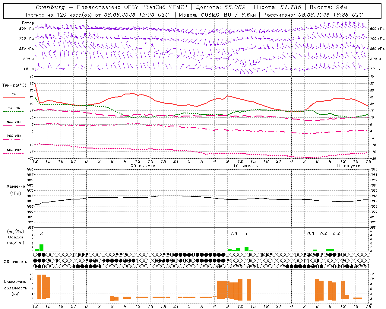Click the 'Долгота: 55.089' longitude value
The image size is (386, 309).
point(221,7)
